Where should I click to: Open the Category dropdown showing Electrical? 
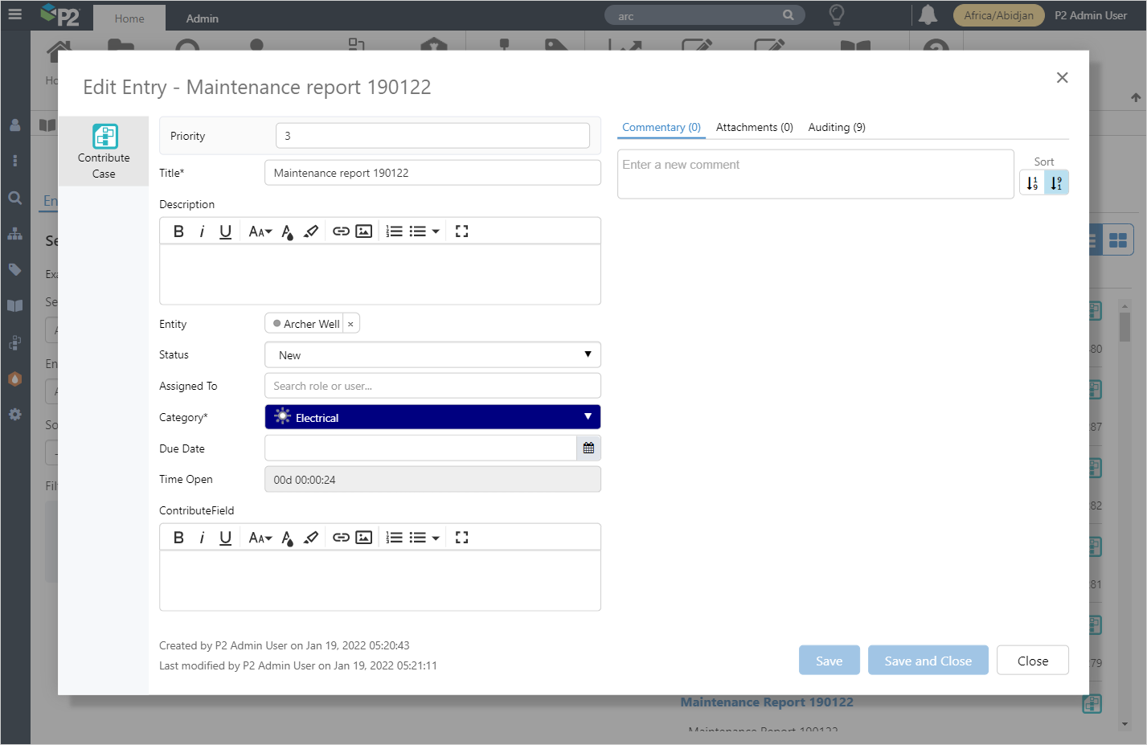[432, 418]
